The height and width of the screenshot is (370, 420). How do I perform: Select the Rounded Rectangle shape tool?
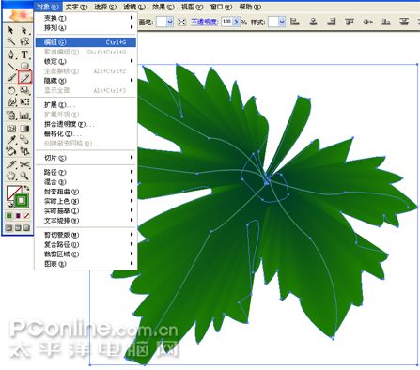point(24,66)
